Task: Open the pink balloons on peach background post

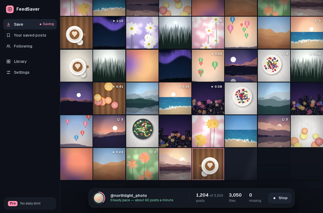Action: (241, 33)
